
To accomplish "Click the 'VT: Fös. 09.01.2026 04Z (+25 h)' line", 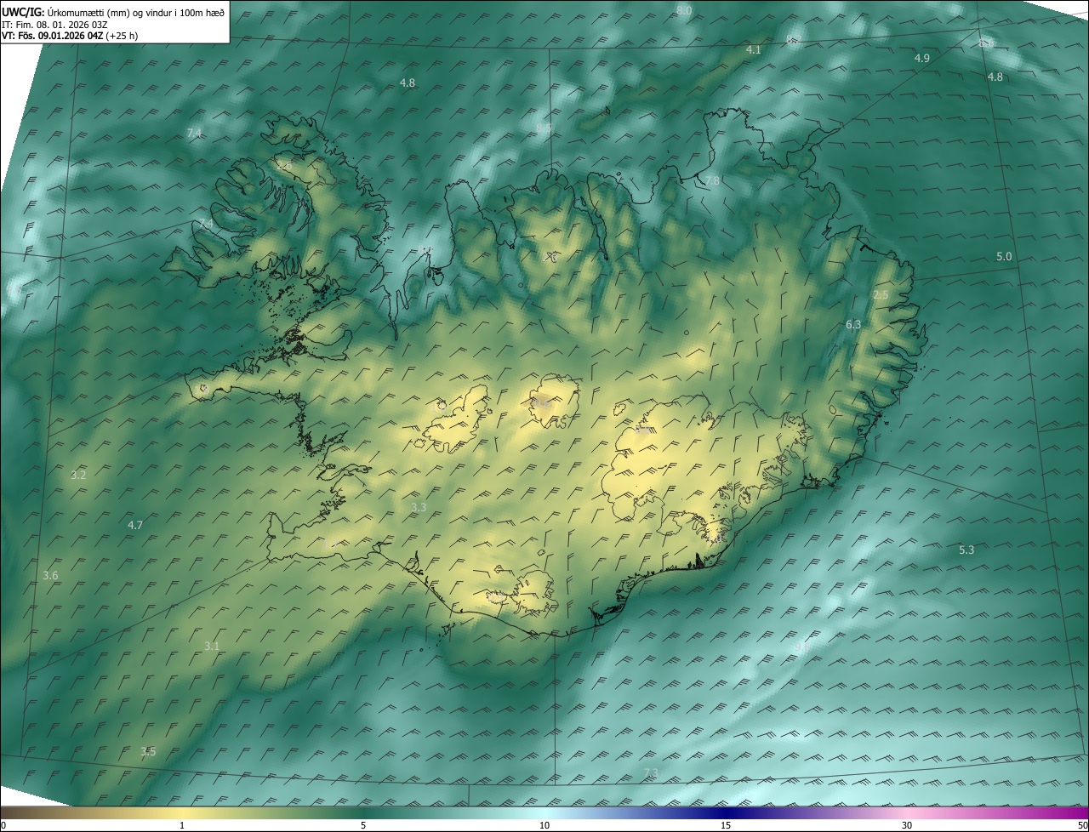I will (70, 37).
